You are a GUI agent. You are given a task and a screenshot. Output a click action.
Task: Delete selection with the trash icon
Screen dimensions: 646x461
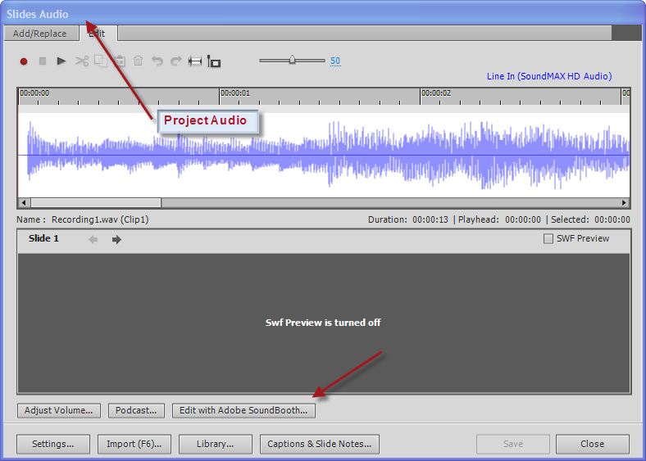click(x=138, y=61)
